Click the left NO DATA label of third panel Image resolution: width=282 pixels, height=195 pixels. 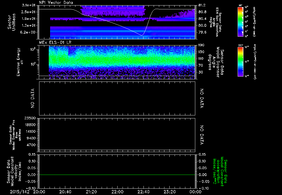coord(32,98)
